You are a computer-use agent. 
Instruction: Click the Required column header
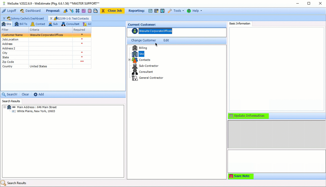pos(82,30)
